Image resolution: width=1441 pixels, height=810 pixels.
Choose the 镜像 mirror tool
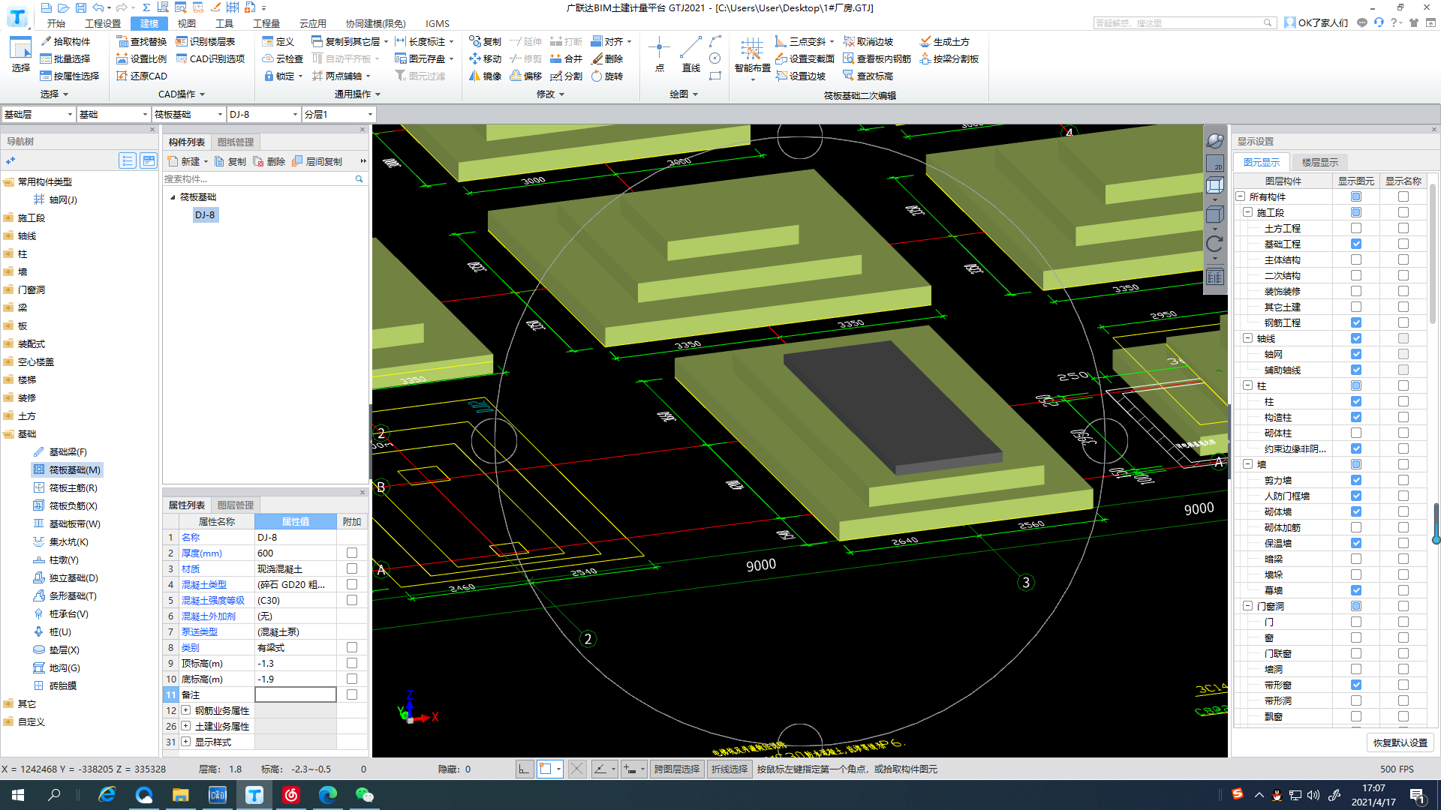[485, 76]
